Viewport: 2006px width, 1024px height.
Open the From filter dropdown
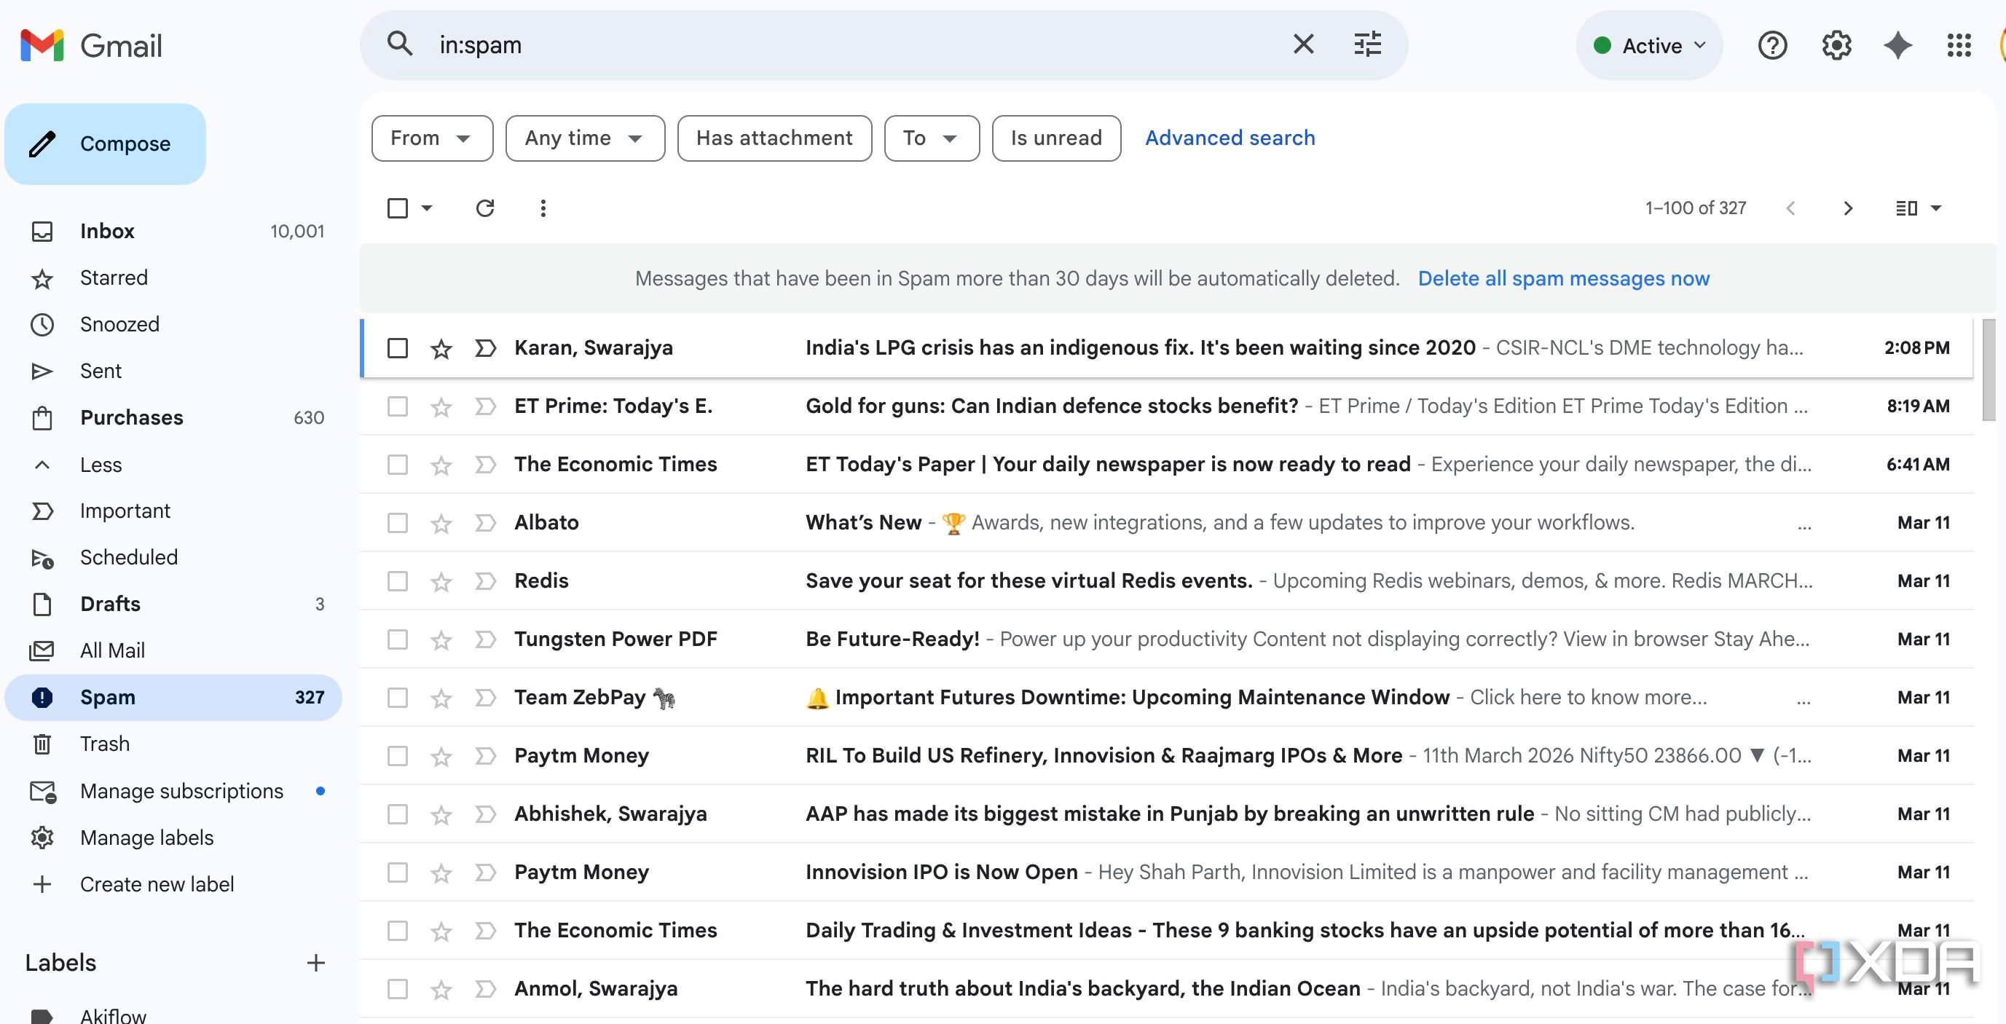tap(432, 138)
